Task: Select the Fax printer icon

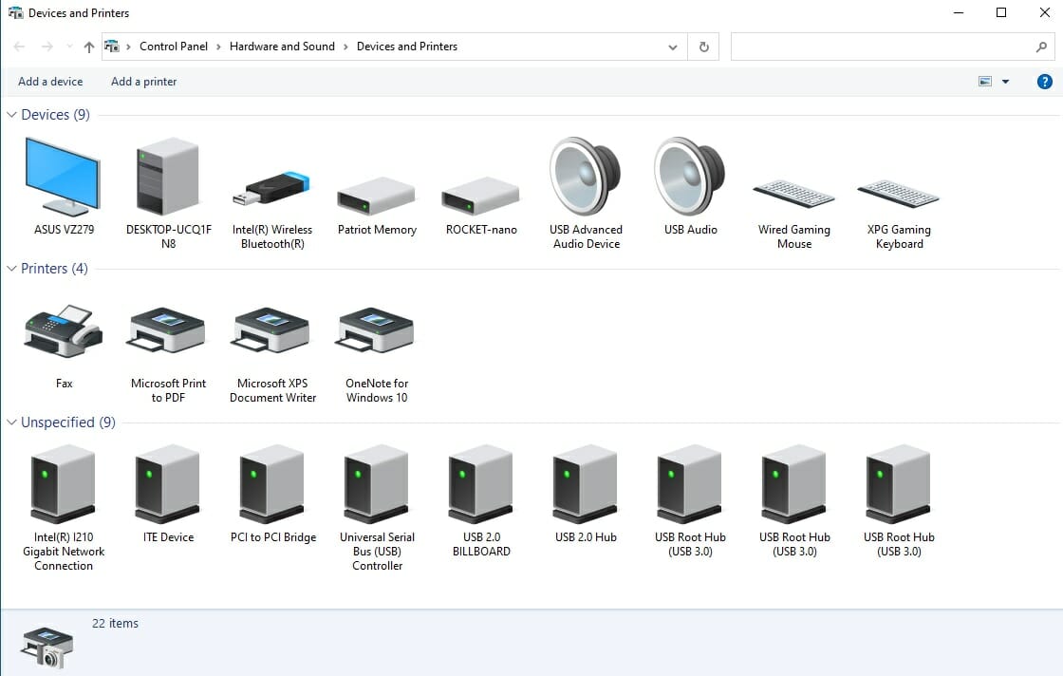Action: 63,331
